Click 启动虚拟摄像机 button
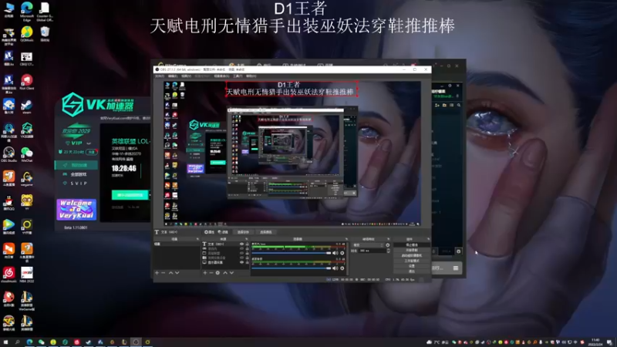 click(x=412, y=256)
